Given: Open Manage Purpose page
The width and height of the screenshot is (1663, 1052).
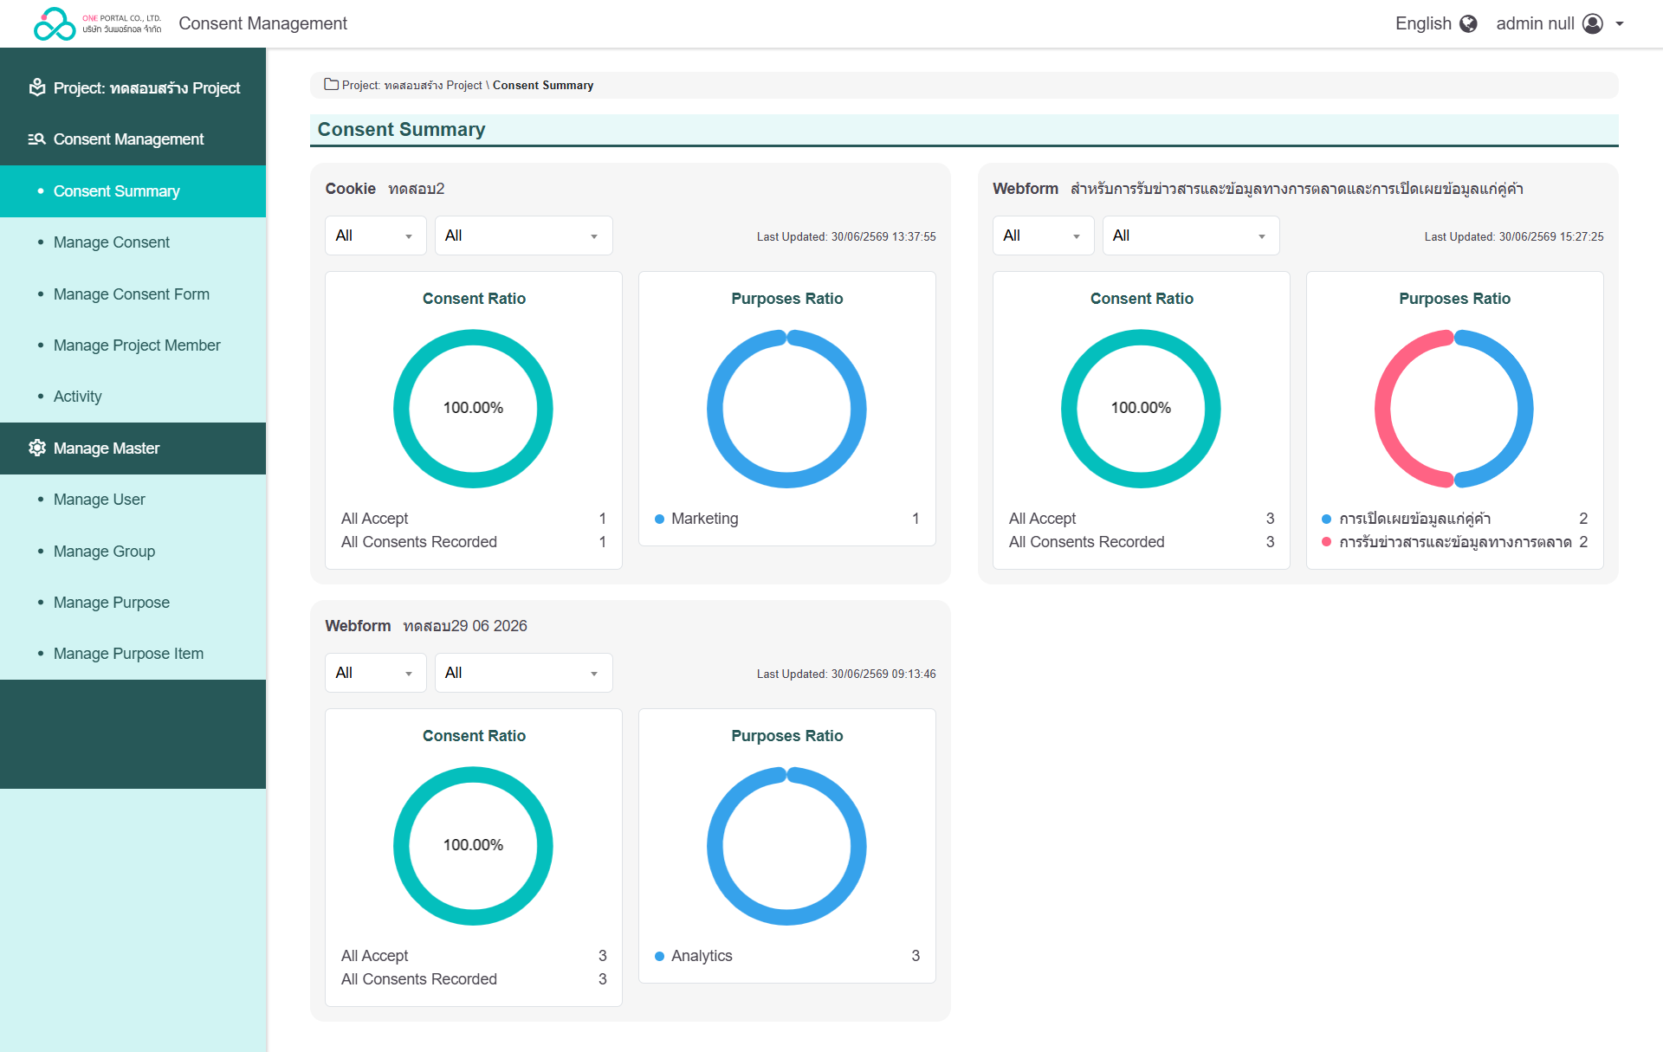Looking at the screenshot, I should point(133,603).
